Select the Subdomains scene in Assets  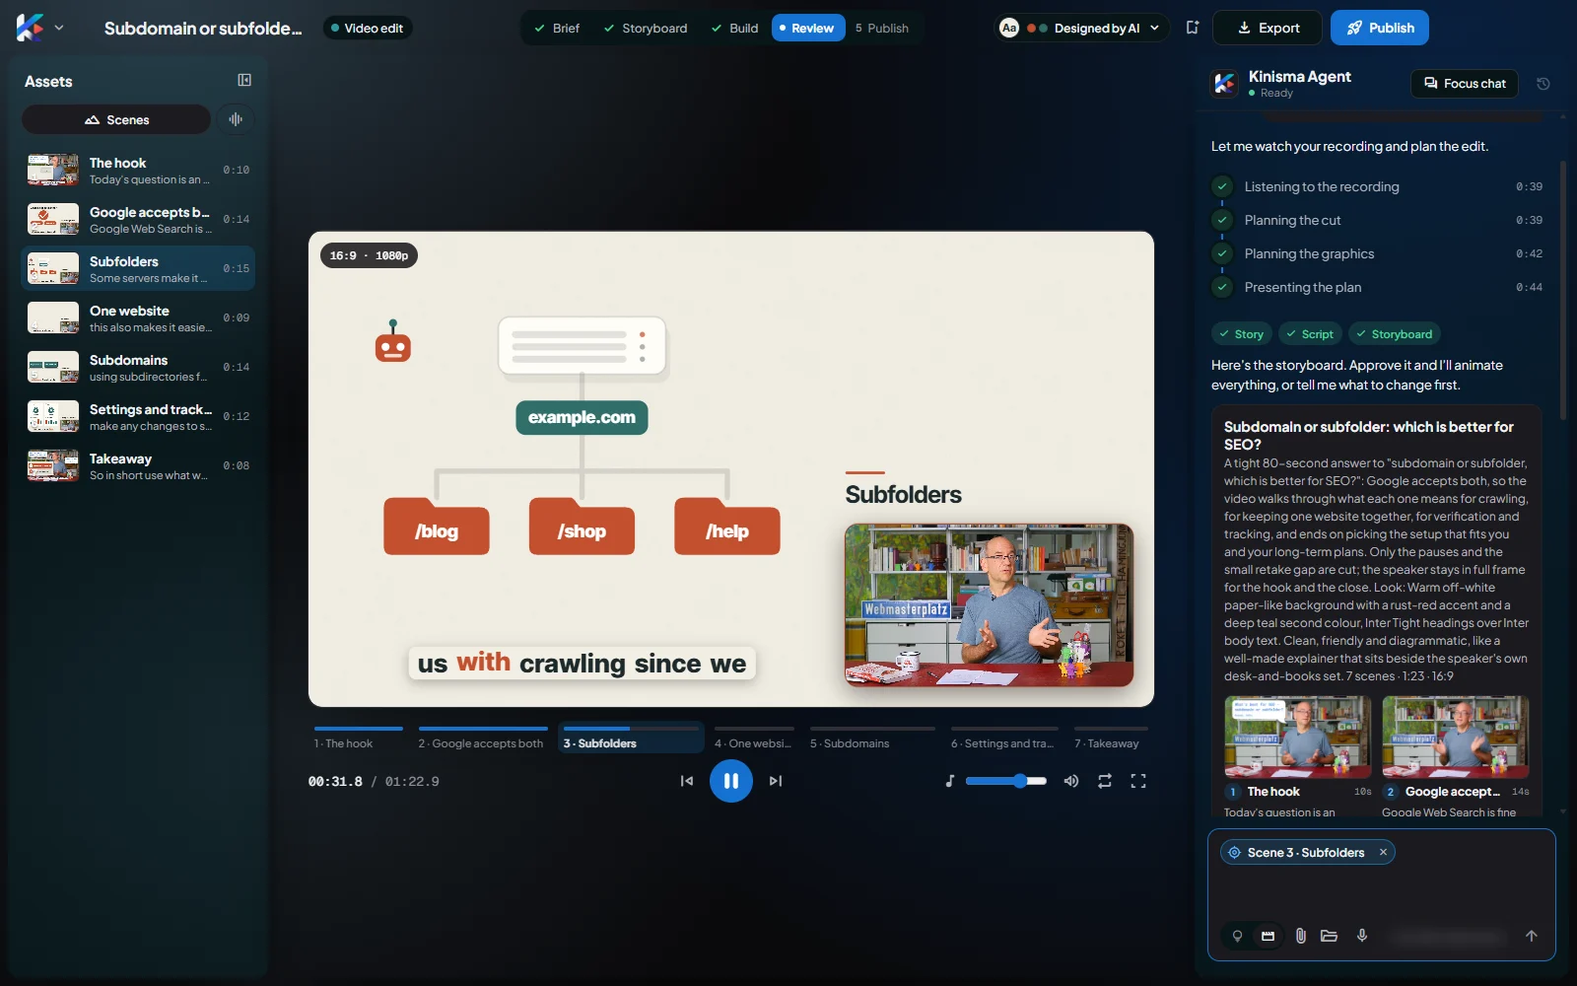(x=138, y=367)
